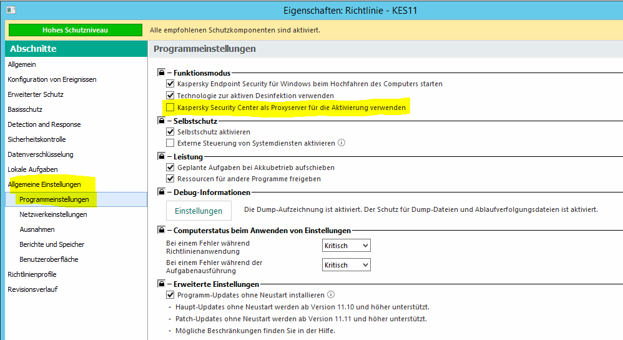This screenshot has height=340, width=623.
Task: Enable Externe Steuerung von Systemdiensten
Action: [170, 142]
